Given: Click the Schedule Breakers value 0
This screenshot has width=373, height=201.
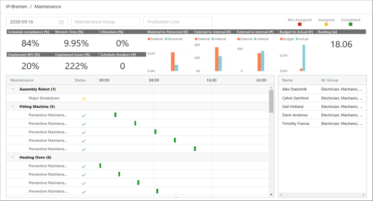Looking at the screenshot, I should click(122, 66).
